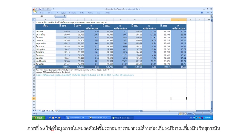Click the EN language indicator
The image size is (248, 139).
point(190,118)
